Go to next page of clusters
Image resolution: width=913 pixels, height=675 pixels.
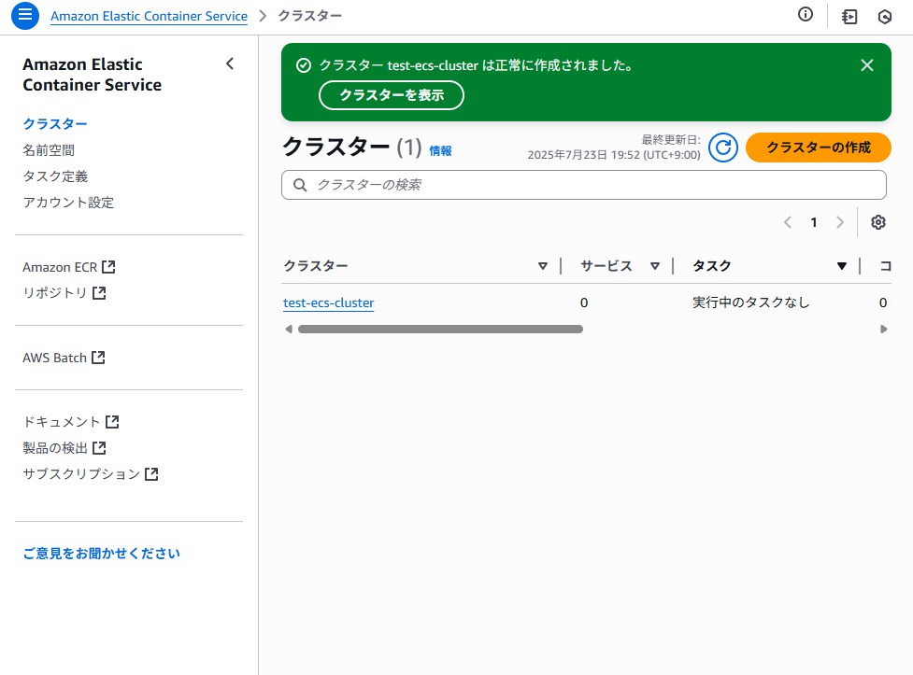point(839,222)
